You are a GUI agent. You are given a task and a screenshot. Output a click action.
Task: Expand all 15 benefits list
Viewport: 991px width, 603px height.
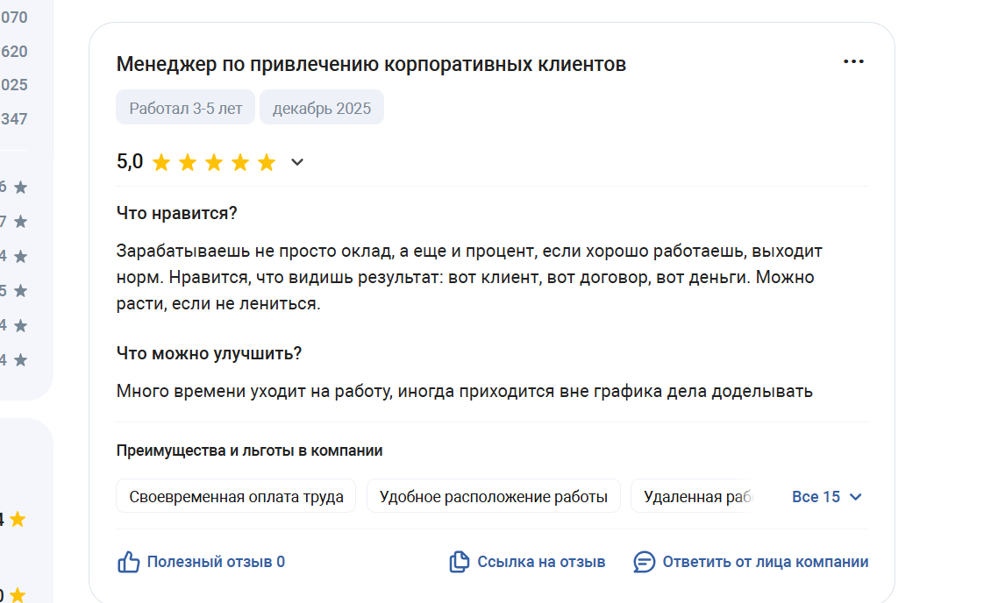(816, 497)
